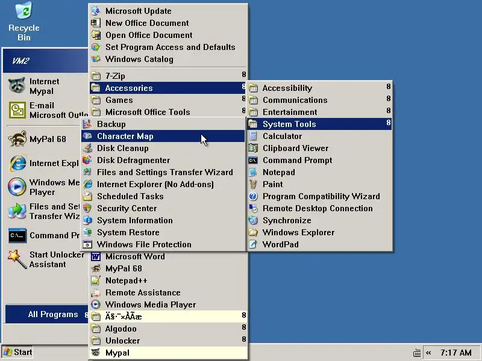Launch Notepad++
This screenshot has height=361, width=482.
pos(168,280)
